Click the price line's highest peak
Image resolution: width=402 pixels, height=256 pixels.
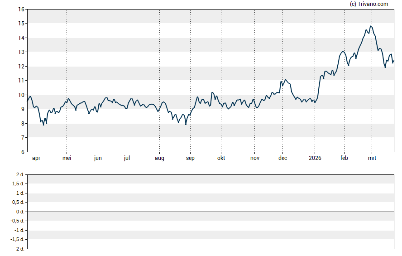[371, 26]
